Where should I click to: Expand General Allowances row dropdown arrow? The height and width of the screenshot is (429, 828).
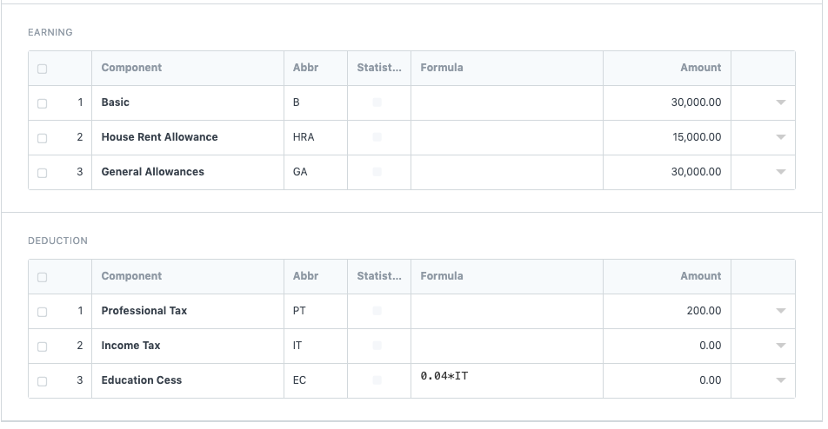pos(780,172)
